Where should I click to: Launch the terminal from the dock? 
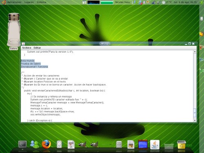(22, 144)
